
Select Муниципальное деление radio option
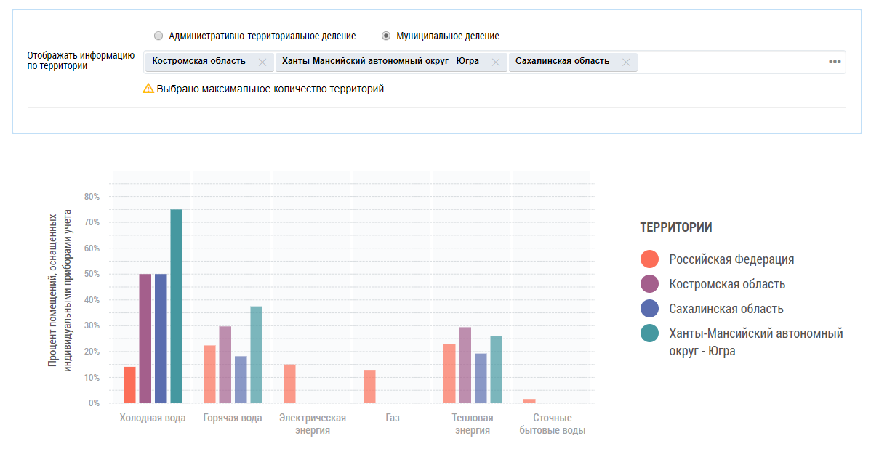pos(386,36)
